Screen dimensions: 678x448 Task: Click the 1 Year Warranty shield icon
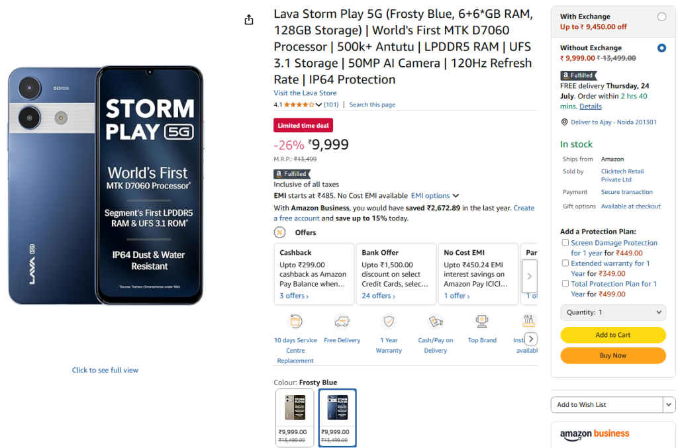coord(389,322)
